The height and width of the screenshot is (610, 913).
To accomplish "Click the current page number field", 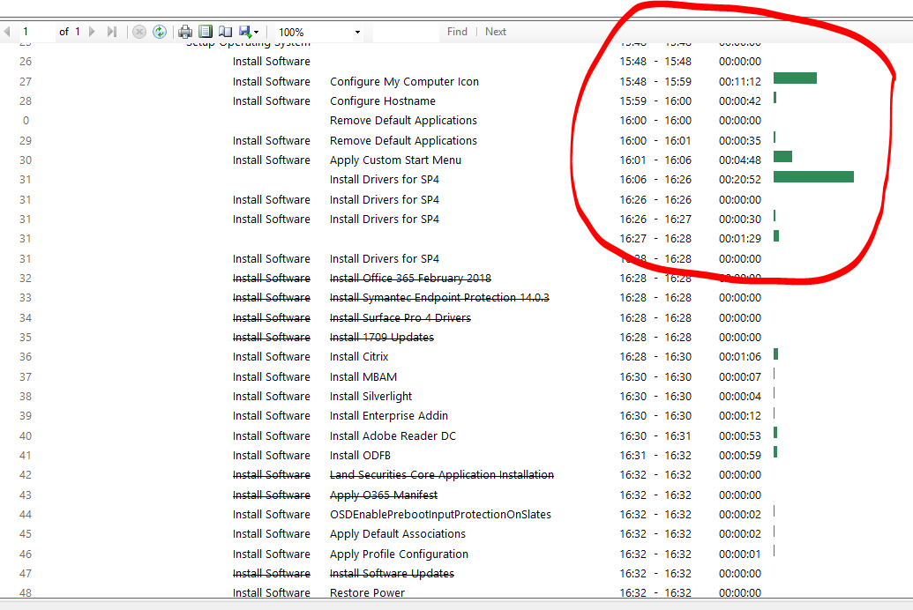I will click(x=35, y=32).
